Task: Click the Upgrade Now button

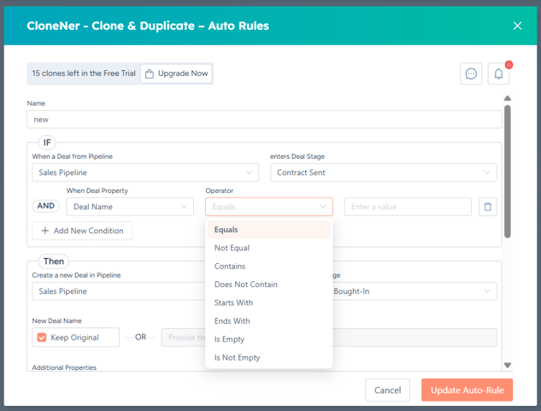Action: click(x=176, y=73)
